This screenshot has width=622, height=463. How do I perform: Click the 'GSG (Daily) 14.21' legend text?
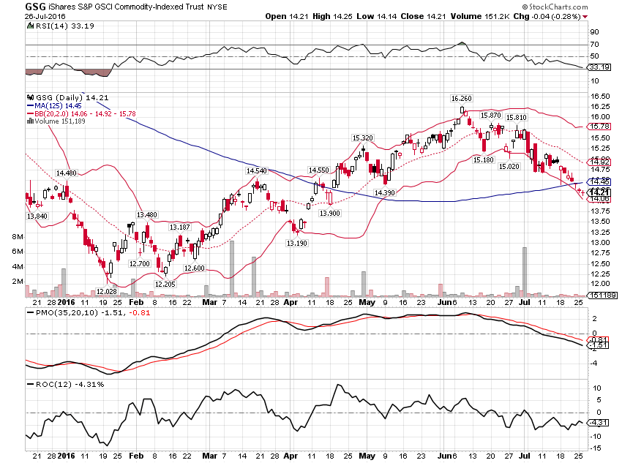tap(72, 97)
